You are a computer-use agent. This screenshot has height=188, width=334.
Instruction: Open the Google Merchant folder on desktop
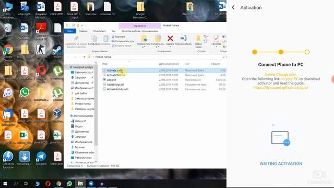pyautogui.click(x=140, y=10)
